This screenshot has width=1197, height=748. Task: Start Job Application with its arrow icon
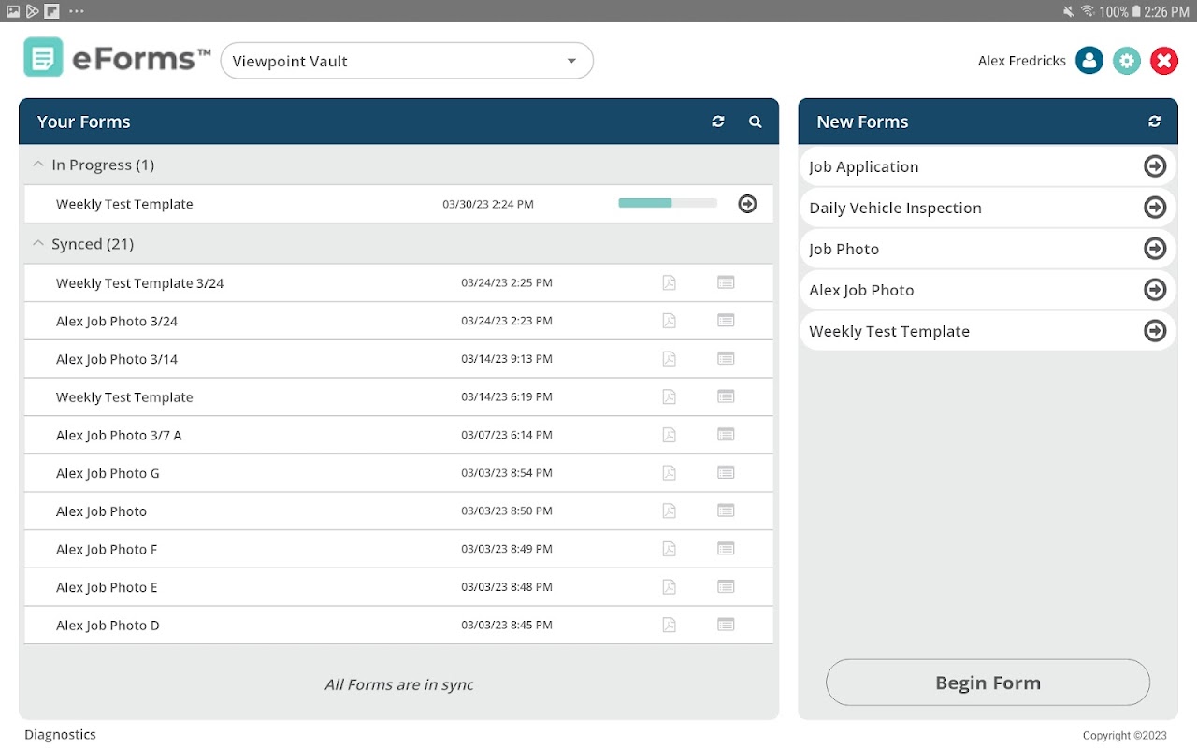coord(1155,166)
